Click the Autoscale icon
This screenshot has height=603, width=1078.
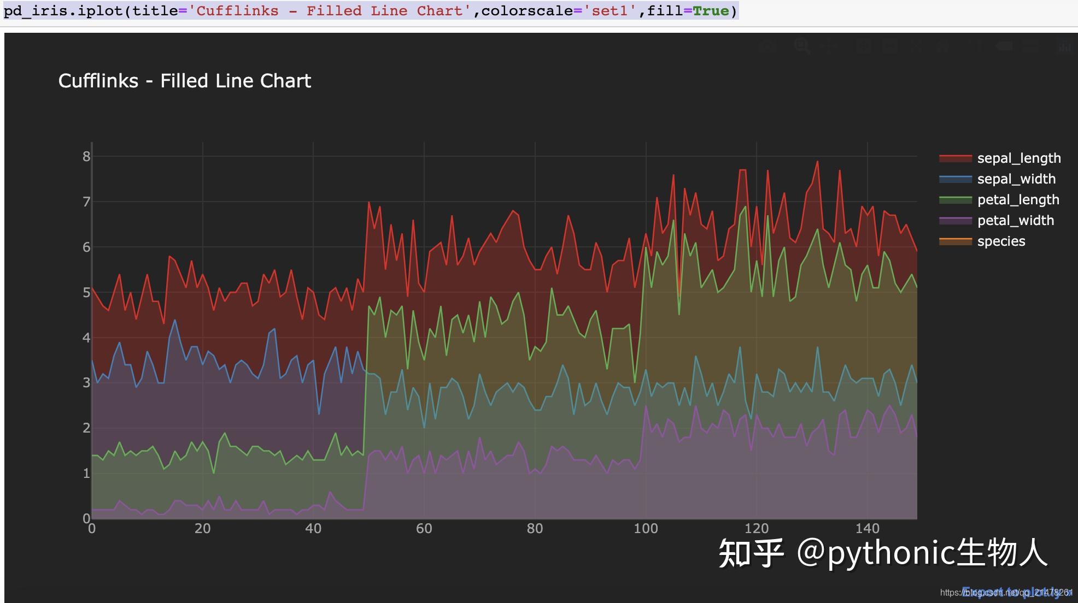917,46
